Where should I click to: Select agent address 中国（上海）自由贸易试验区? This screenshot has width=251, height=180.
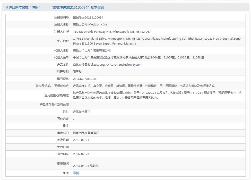pyautogui.click(x=139, y=57)
